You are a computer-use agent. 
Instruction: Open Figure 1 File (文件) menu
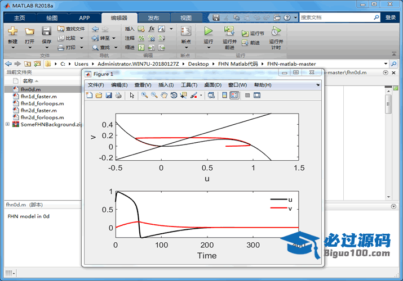[x=96, y=85]
